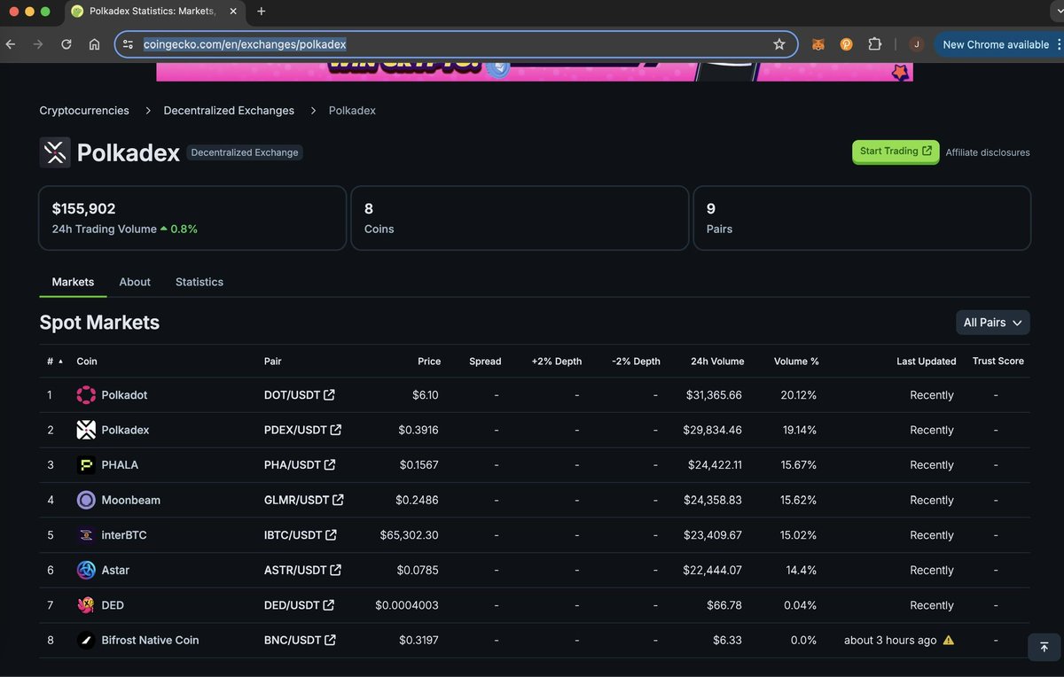Click the interBTC coin icon
The image size is (1064, 677).
(x=86, y=535)
